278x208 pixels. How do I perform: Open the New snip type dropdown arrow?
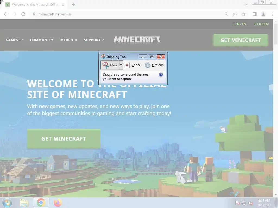(121, 65)
